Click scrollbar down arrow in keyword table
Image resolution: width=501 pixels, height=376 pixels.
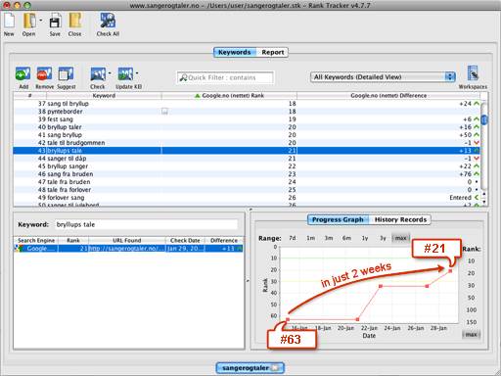pos(484,202)
